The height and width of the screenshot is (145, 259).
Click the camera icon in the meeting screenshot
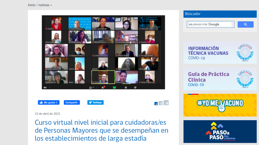(x=45, y=87)
